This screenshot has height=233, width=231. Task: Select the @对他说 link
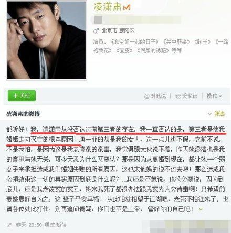click(x=155, y=96)
